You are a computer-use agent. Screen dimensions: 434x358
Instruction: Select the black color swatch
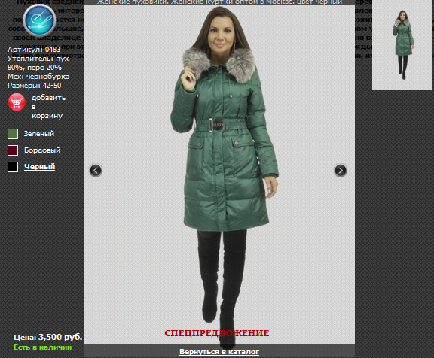(x=13, y=167)
